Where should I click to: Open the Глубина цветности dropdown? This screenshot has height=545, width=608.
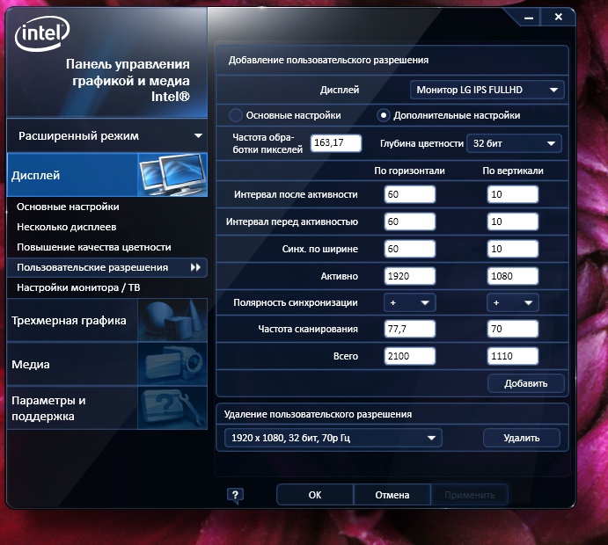[514, 143]
